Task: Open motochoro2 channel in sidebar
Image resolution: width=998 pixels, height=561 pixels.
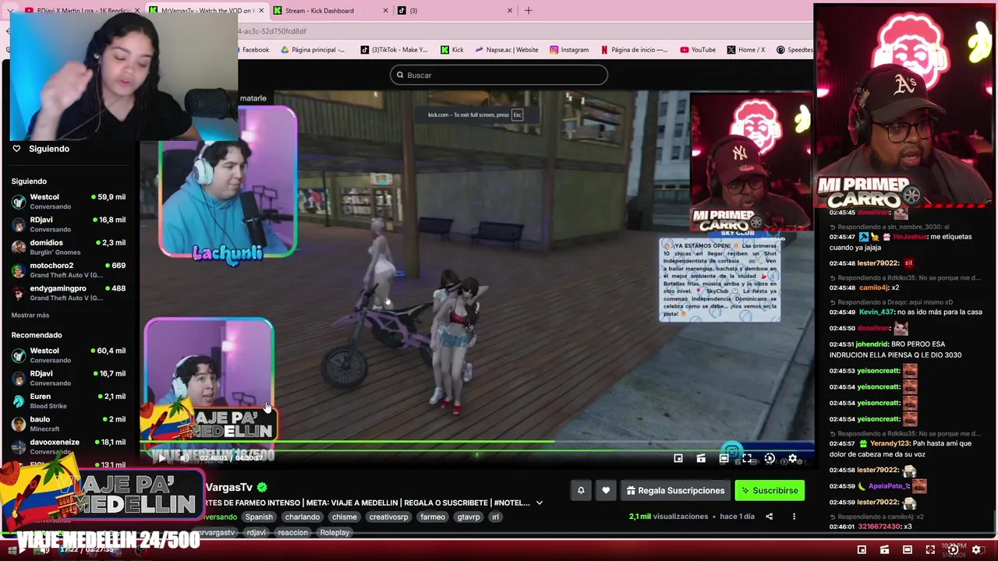Action: click(69, 270)
